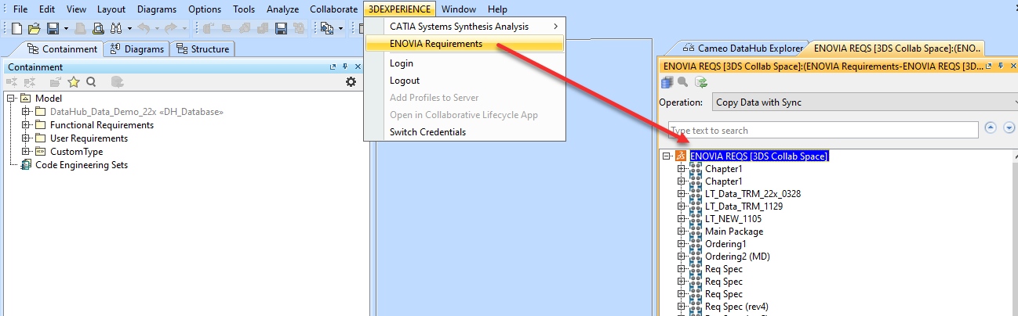Click the magnifier icon in ENOVIA panel toolbar
1018x316 pixels.
click(x=683, y=81)
